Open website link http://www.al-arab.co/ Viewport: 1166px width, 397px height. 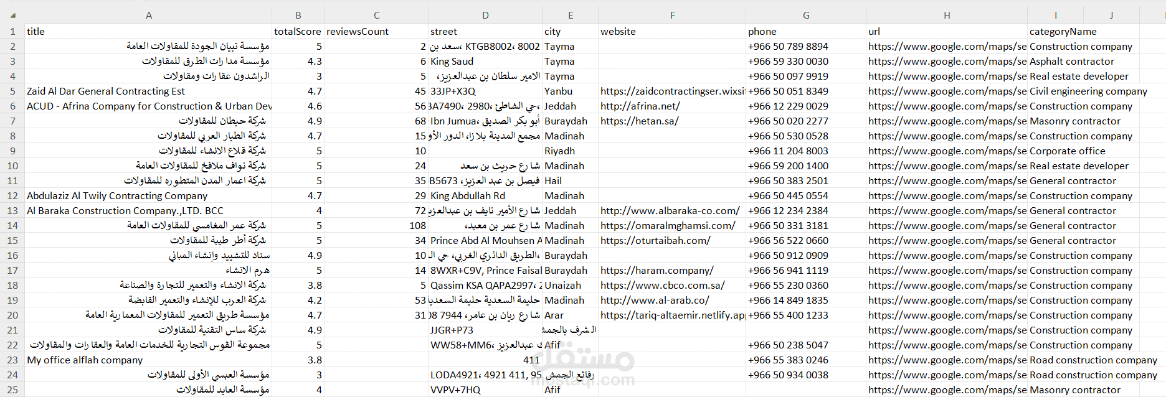pyautogui.click(x=655, y=301)
